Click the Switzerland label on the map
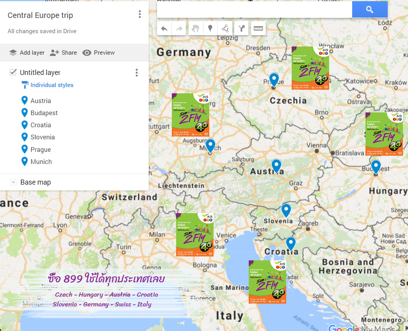 tap(129, 197)
